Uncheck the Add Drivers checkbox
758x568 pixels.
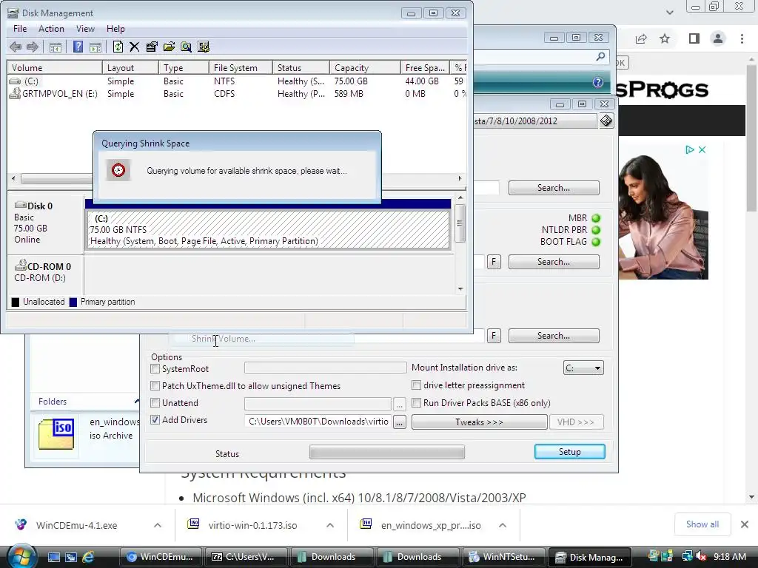155,420
